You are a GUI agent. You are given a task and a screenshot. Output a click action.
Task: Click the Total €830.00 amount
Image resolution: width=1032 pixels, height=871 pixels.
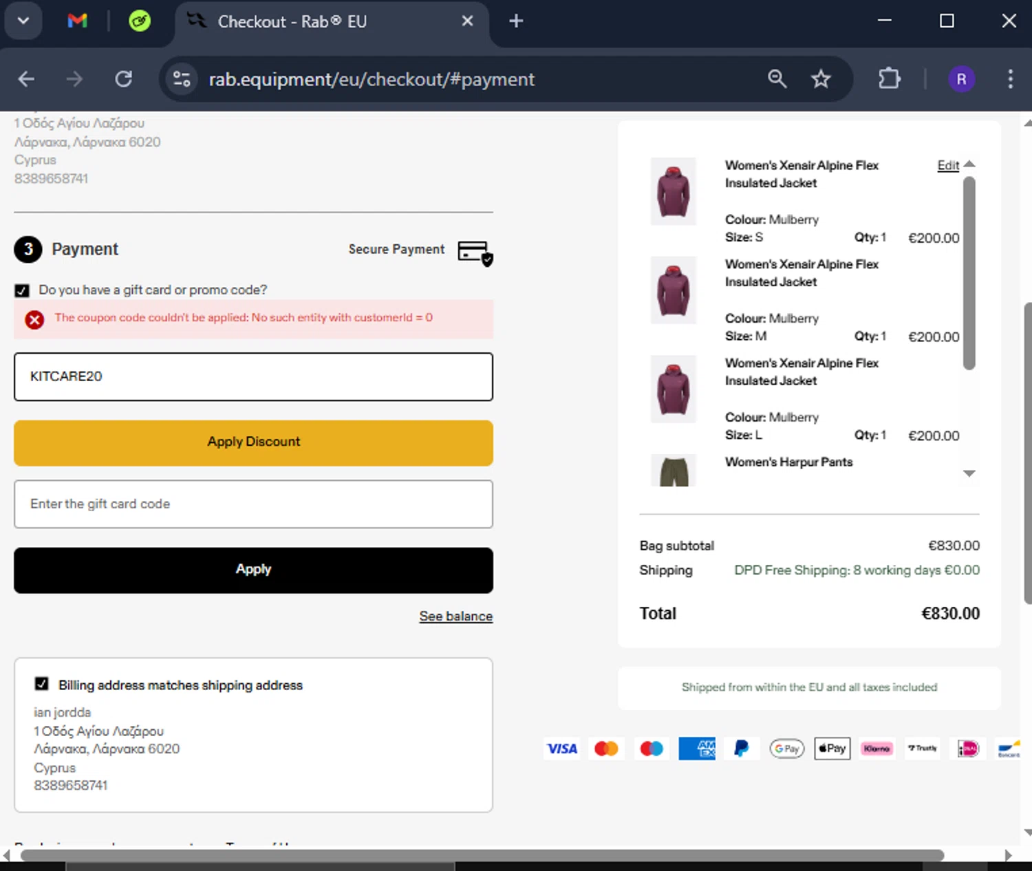950,614
